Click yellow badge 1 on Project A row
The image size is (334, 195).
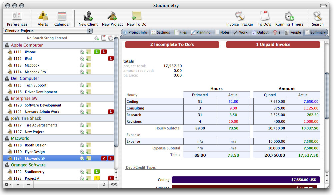point(97,178)
